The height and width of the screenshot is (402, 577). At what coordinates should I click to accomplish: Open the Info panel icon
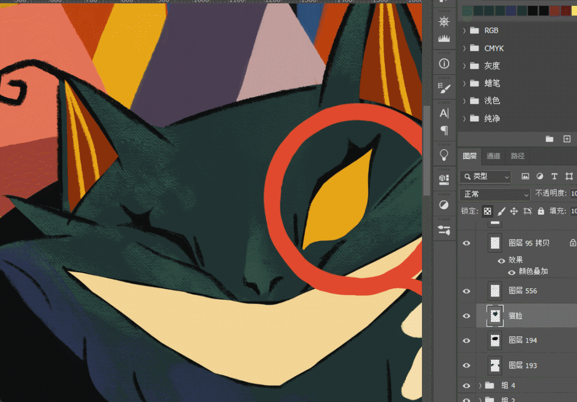click(444, 64)
